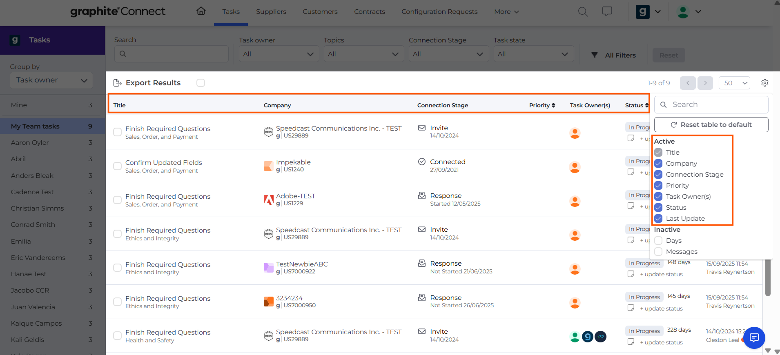The image size is (780, 355).
Task: Open the Task state filter dropdown
Action: [x=534, y=54]
